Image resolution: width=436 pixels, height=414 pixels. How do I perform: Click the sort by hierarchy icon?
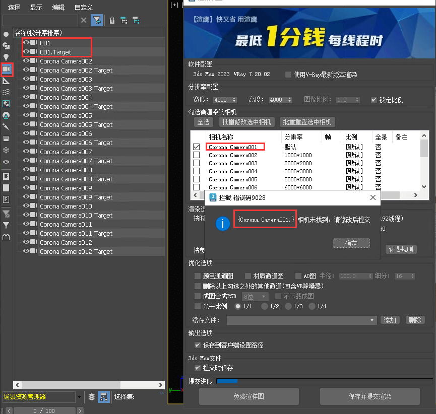click(103, 396)
